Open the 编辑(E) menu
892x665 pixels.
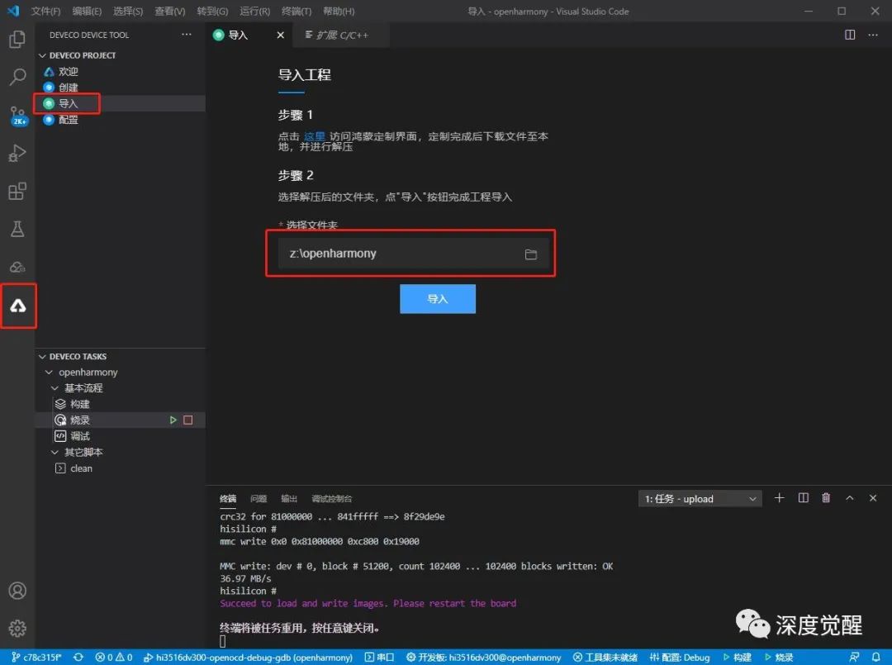coord(87,12)
